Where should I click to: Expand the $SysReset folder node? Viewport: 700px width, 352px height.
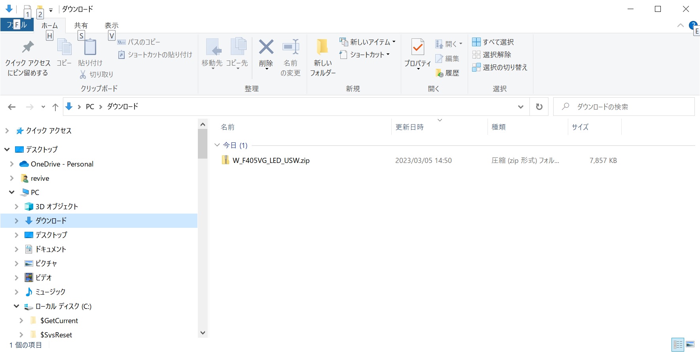coord(21,335)
